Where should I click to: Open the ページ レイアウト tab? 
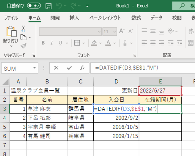(x=105, y=18)
